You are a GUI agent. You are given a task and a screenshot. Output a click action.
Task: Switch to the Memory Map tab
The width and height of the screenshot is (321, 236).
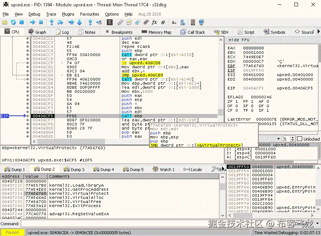coord(156,32)
